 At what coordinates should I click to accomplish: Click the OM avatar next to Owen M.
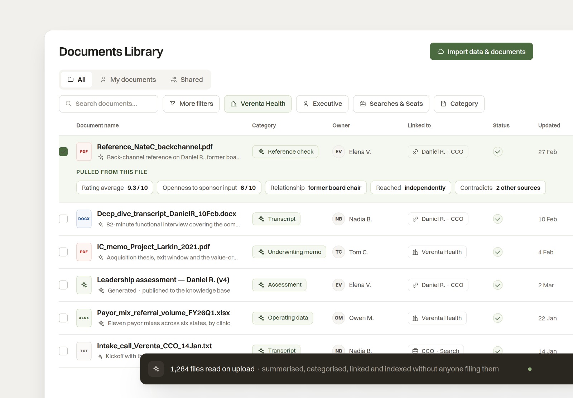click(x=338, y=318)
